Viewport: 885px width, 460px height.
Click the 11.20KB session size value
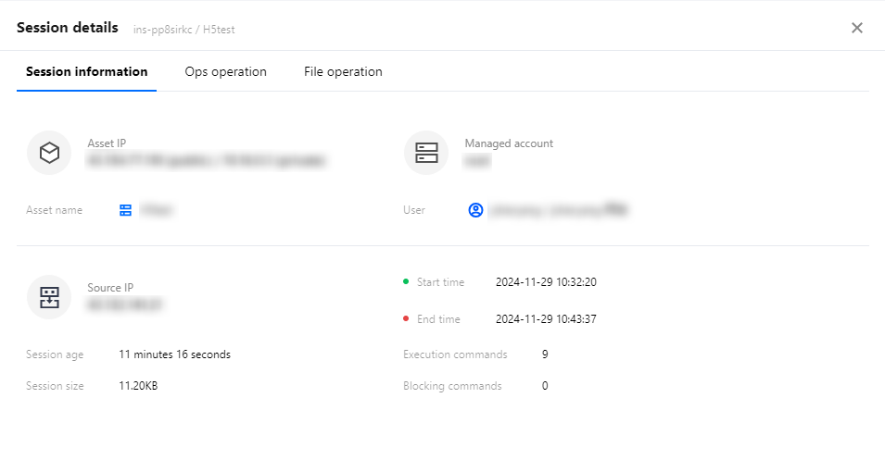click(138, 386)
